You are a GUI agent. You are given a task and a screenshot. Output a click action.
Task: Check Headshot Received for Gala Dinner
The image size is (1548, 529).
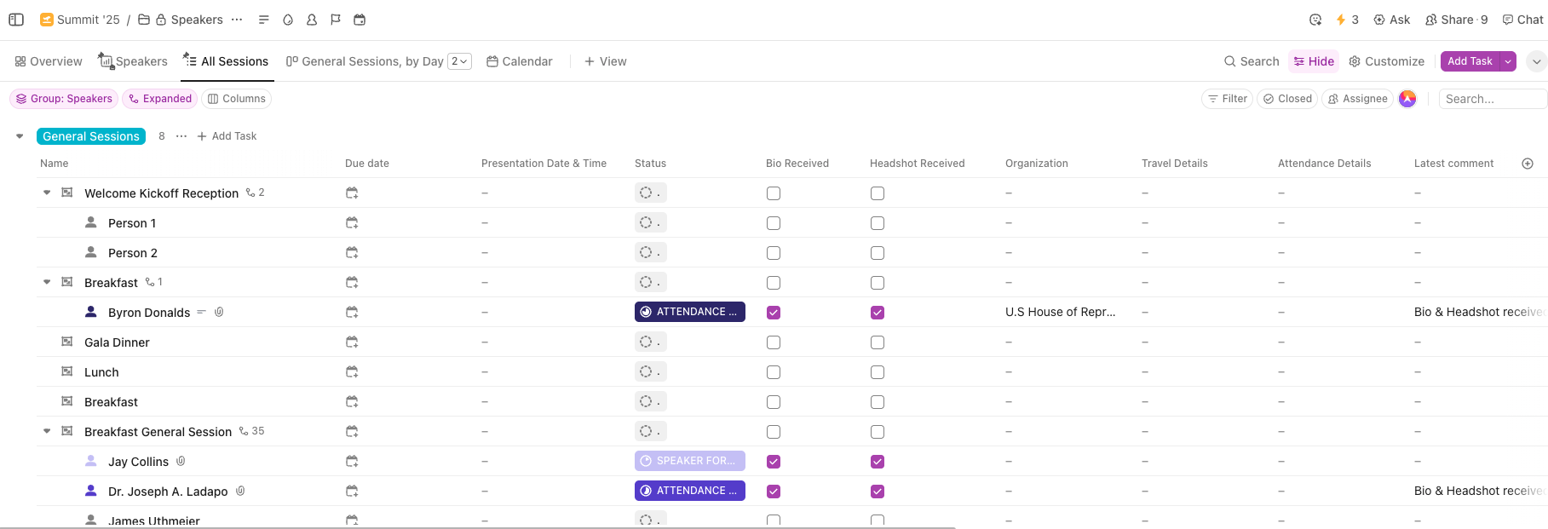878,342
